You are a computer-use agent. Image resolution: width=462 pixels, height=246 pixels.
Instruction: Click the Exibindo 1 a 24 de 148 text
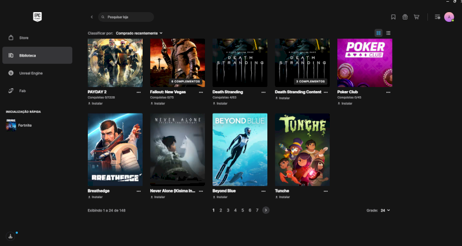(x=107, y=210)
